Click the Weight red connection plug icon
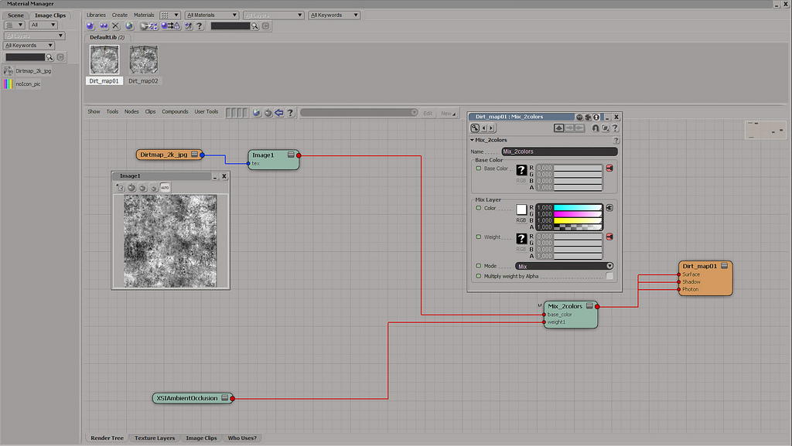 pyautogui.click(x=609, y=237)
